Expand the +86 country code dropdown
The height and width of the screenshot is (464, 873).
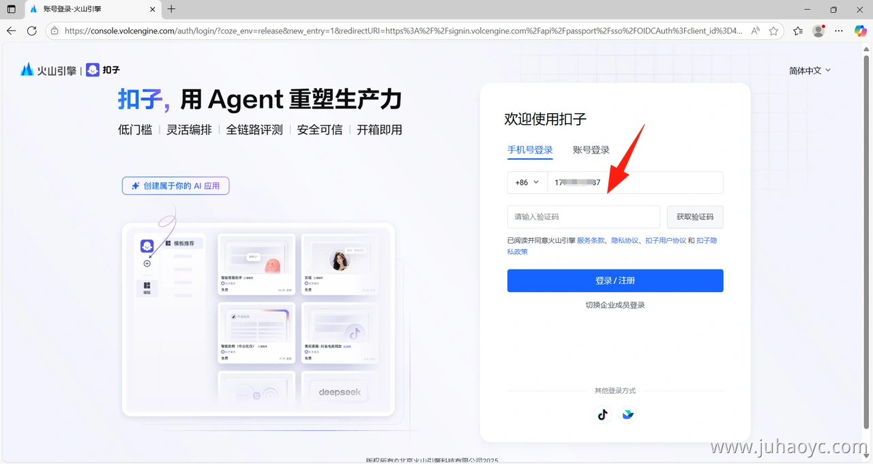527,183
